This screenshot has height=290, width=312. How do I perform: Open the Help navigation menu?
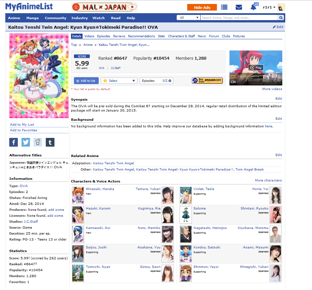coord(131,18)
